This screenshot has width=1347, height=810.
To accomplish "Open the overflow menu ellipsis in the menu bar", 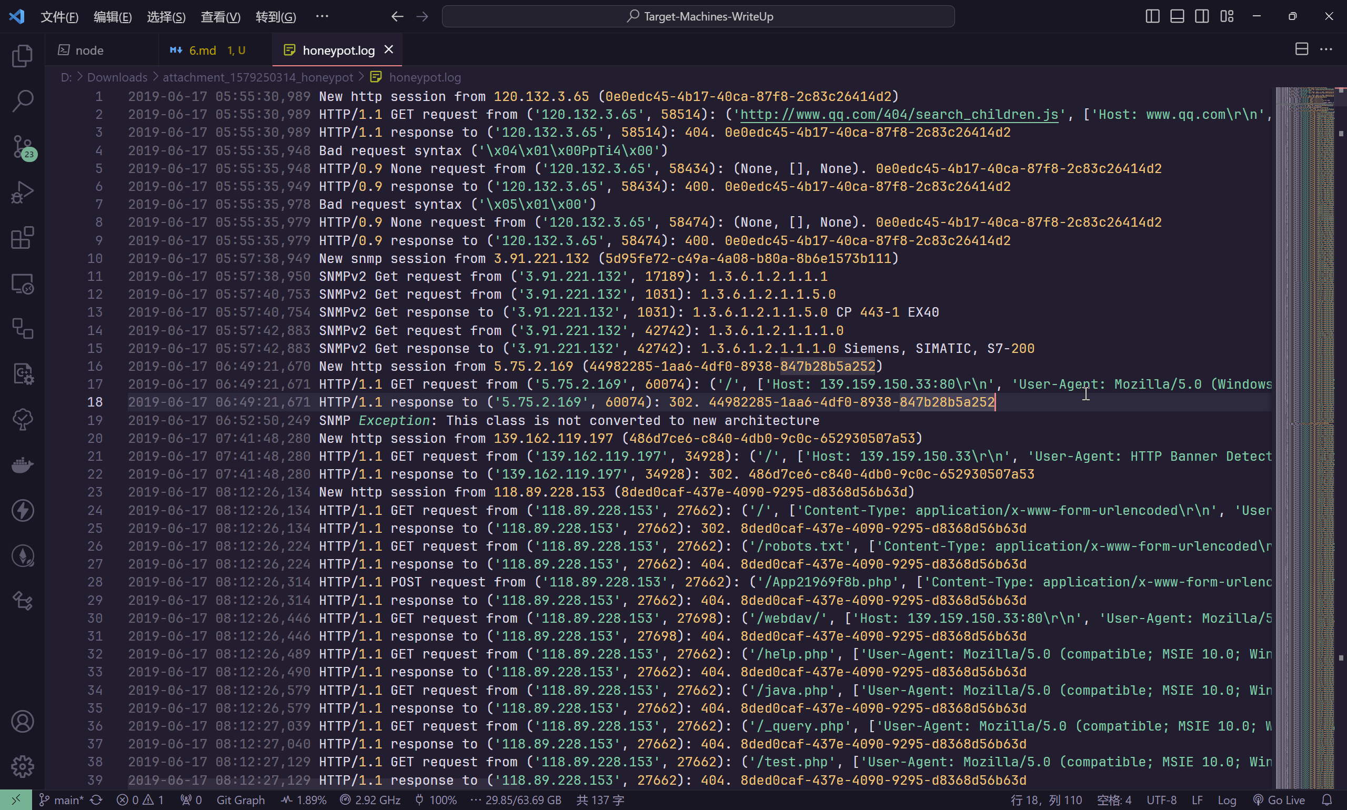I will (x=322, y=16).
